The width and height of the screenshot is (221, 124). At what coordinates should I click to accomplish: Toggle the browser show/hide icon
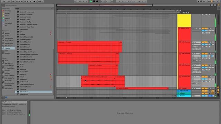2,5
